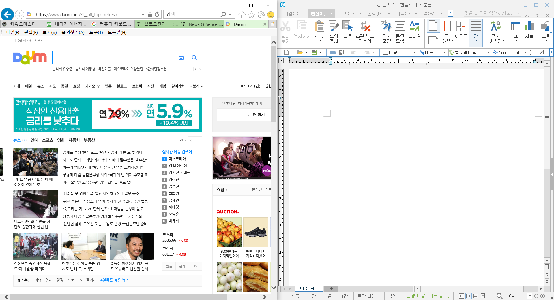This screenshot has height=300, width=554.
Task: Open IE address bar history dropdown
Action: click(143, 14)
